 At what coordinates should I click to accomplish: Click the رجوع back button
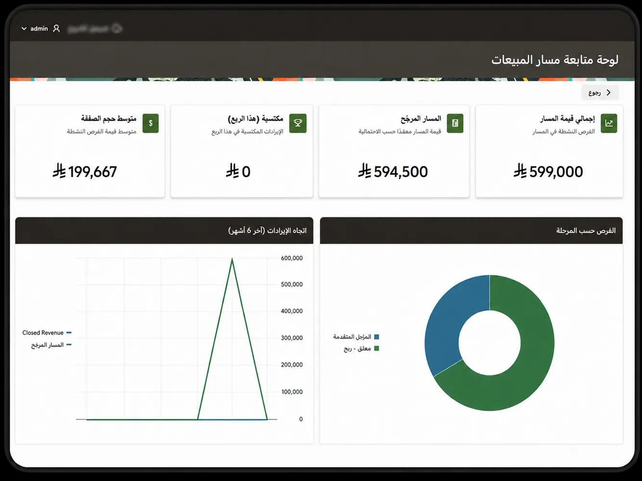point(600,92)
